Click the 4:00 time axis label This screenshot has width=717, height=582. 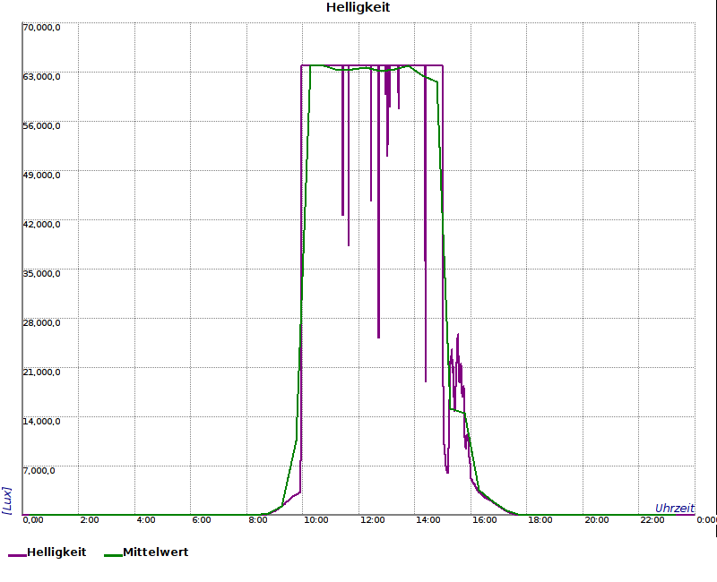click(x=146, y=520)
